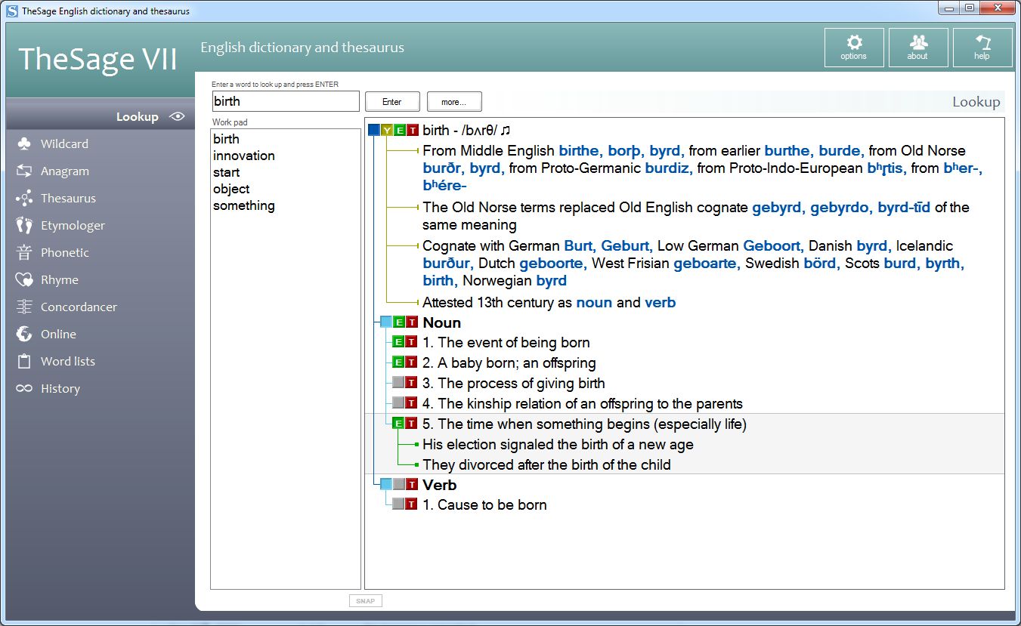Follow the 'birthe,' etymology link

pos(583,151)
